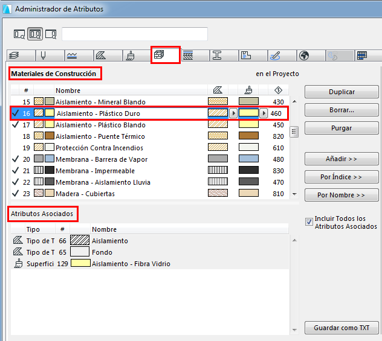
Task: Open the Composites attribute tab
Action: pyautogui.click(x=195, y=56)
